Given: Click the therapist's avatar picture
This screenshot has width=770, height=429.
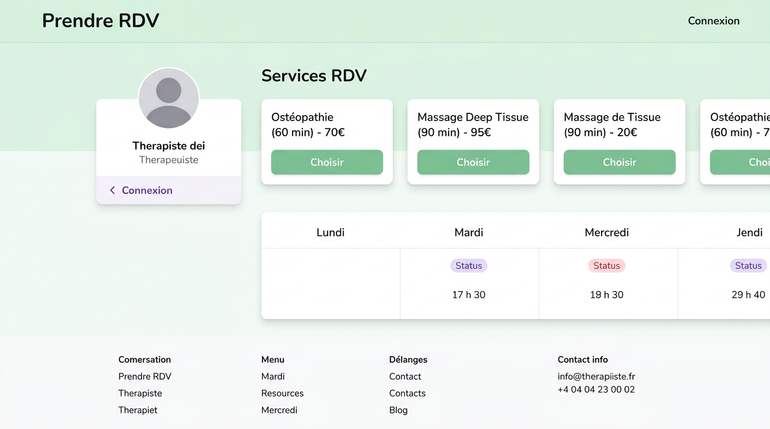Looking at the screenshot, I should 168,98.
